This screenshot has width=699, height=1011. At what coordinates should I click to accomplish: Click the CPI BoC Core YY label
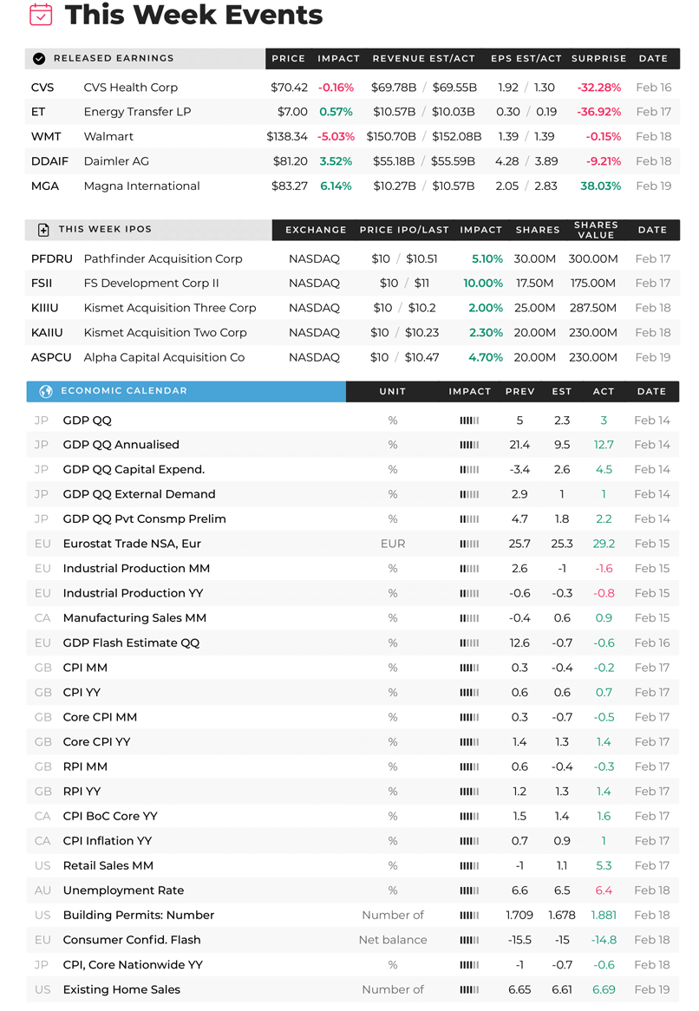point(110,816)
